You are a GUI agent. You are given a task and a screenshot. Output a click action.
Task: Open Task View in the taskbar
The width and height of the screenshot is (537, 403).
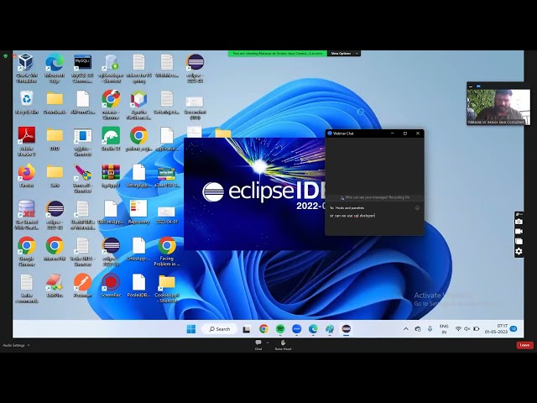pos(247,329)
